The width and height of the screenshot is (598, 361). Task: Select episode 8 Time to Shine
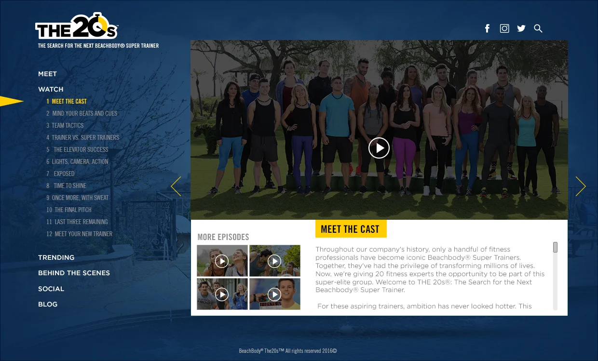(x=67, y=186)
